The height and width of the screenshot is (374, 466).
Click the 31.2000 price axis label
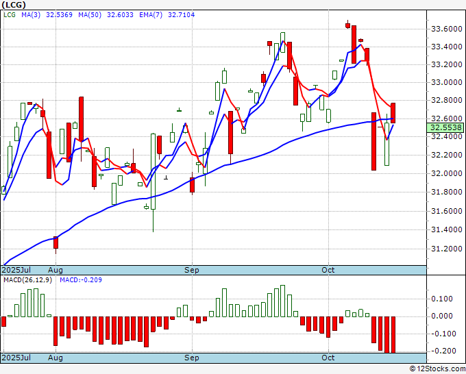(x=447, y=249)
